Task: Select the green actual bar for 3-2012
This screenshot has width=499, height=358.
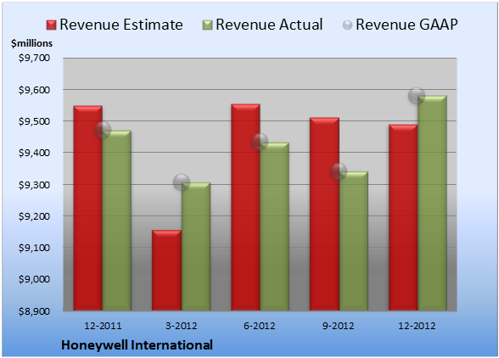Action: 196,247
